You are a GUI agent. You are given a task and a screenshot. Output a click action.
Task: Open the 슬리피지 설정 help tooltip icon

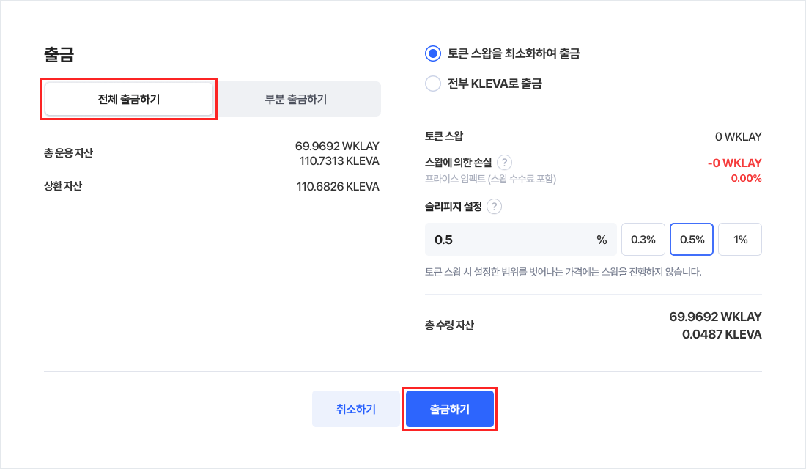[495, 207]
